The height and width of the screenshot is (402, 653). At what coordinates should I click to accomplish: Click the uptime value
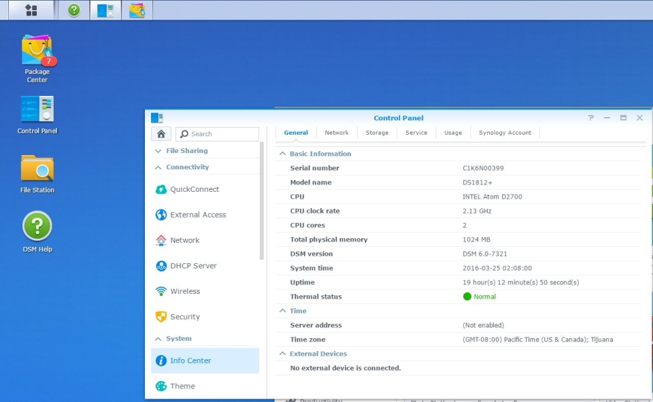point(520,282)
